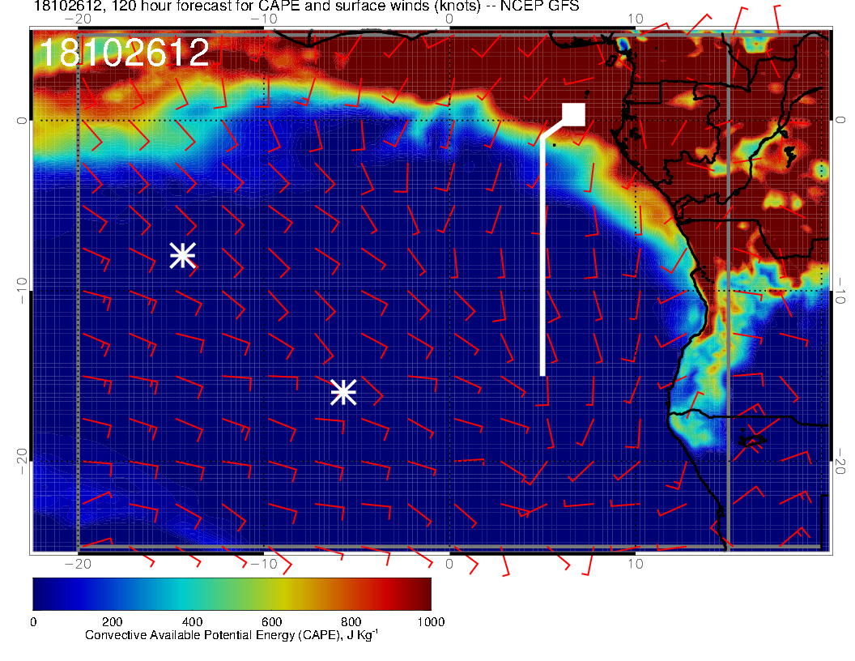Click the lower white asterisk marker
Viewport: 855px width, 661px height.
pos(343,392)
